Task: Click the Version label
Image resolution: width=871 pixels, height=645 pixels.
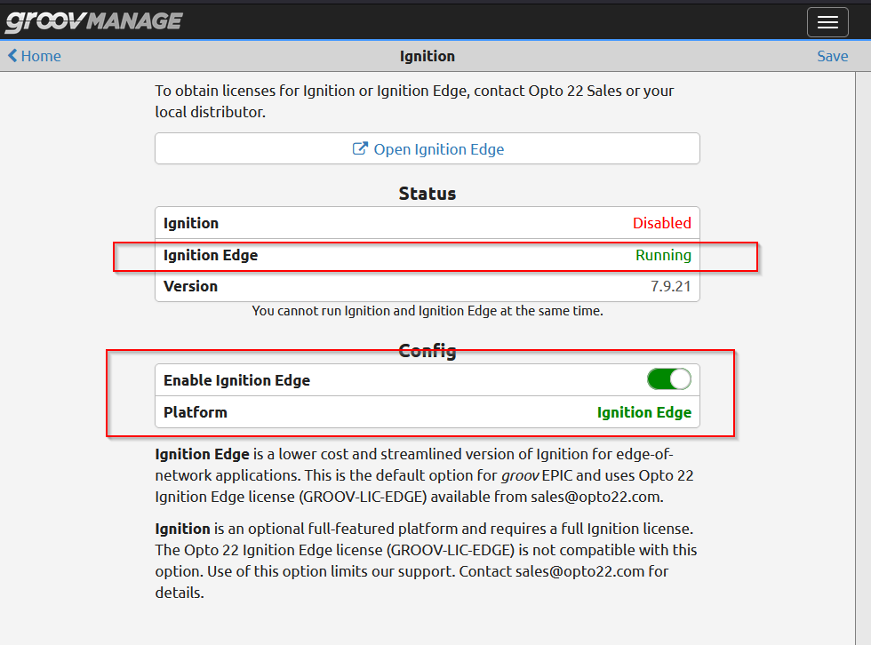Action: (x=190, y=286)
